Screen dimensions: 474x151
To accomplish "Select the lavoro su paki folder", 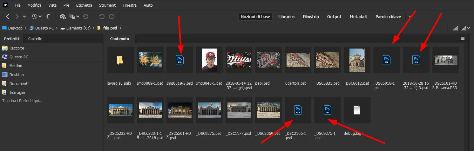I will click(120, 60).
